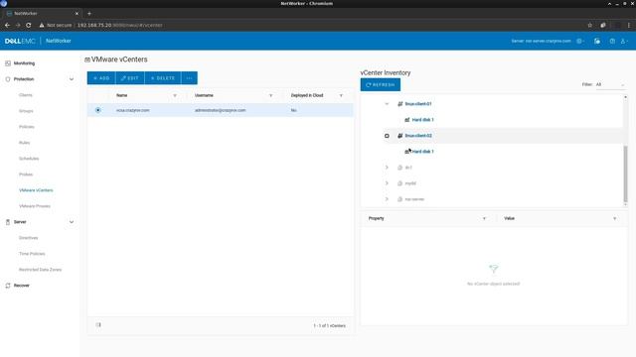This screenshot has width=636, height=357.
Task: Click the Protection shield icon
Action: 8,79
